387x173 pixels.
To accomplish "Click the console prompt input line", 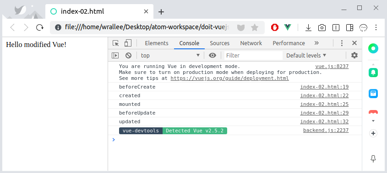I will point(234,140).
